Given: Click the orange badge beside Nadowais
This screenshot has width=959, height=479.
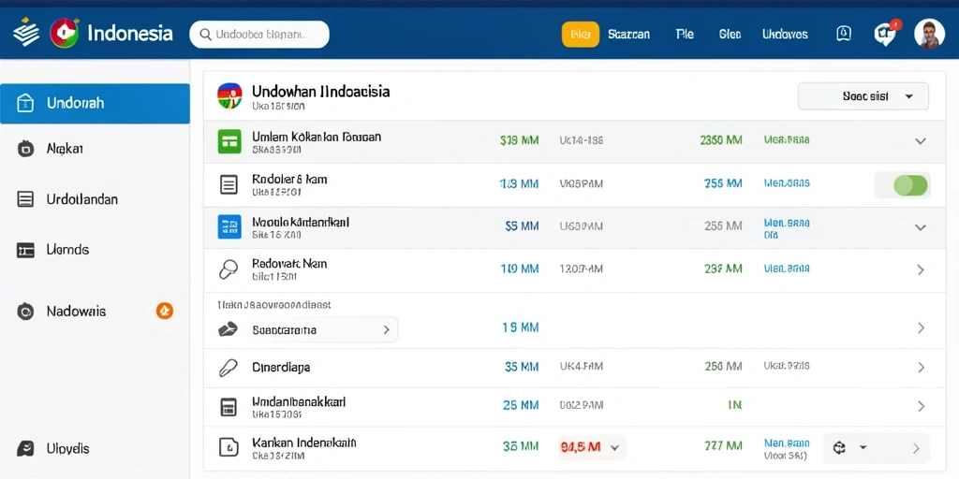Looking at the screenshot, I should pyautogui.click(x=165, y=311).
